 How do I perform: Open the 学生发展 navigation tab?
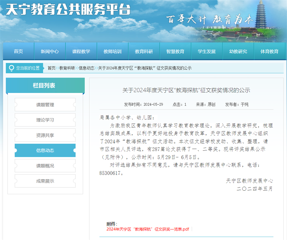point(207,52)
